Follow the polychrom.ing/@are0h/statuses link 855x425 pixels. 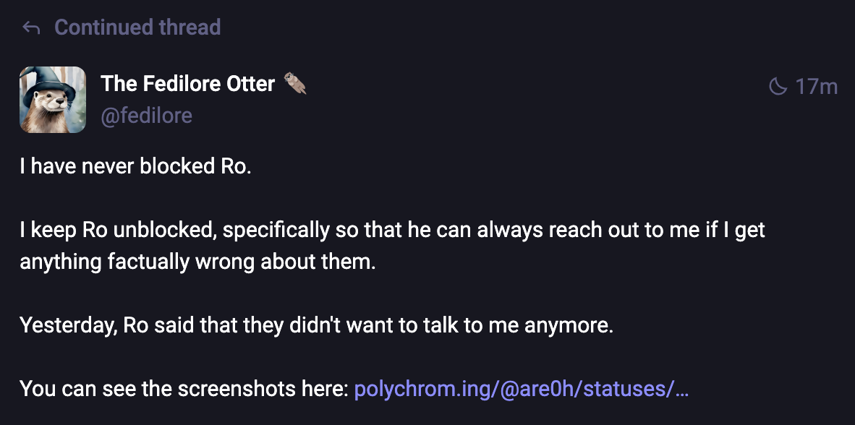tap(521, 389)
